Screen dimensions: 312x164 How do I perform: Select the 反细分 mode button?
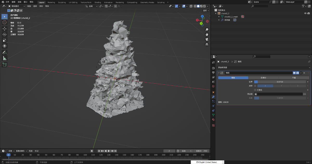click(263, 78)
